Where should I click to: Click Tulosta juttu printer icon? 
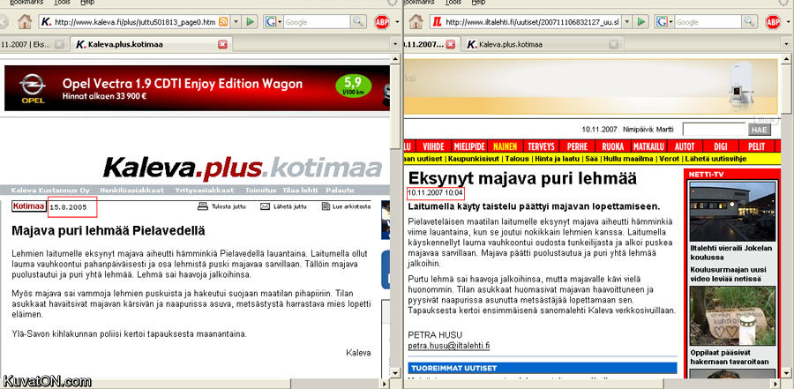203,206
